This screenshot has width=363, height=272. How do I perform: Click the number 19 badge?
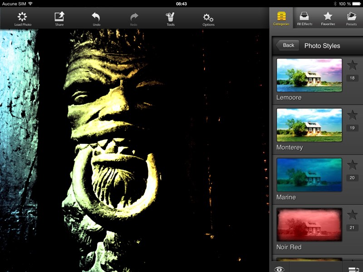[352, 128]
